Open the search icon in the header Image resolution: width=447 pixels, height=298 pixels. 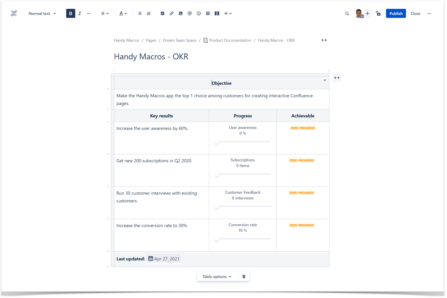point(347,13)
